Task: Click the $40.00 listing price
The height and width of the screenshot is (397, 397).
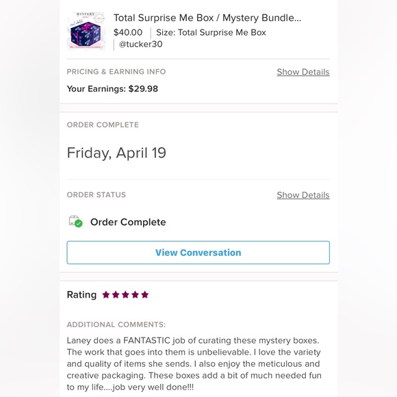Action: tap(128, 32)
